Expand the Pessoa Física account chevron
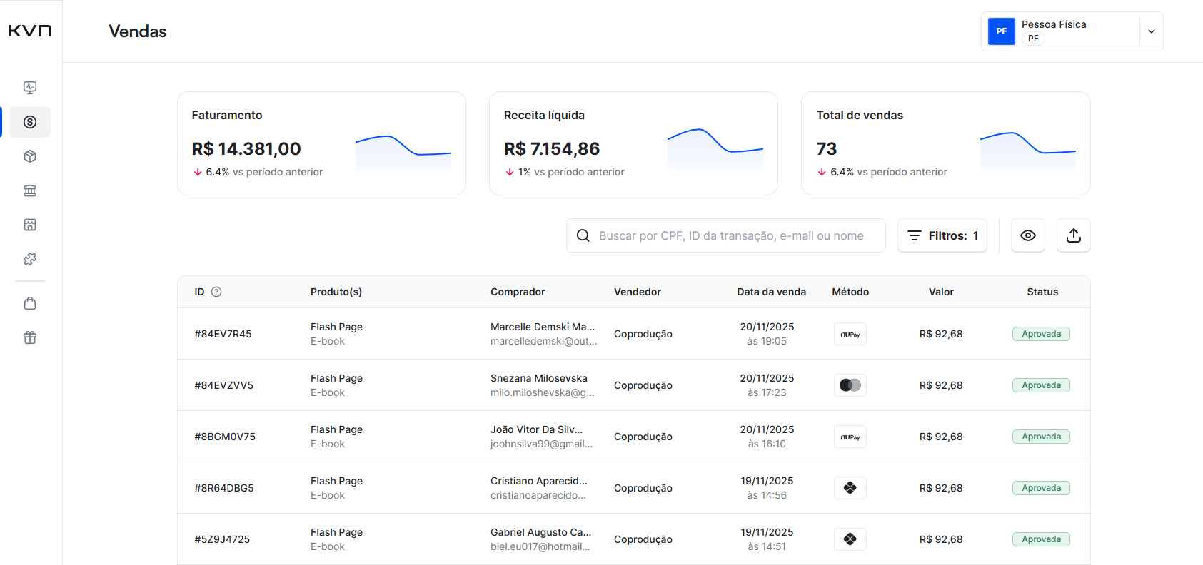 tap(1152, 31)
